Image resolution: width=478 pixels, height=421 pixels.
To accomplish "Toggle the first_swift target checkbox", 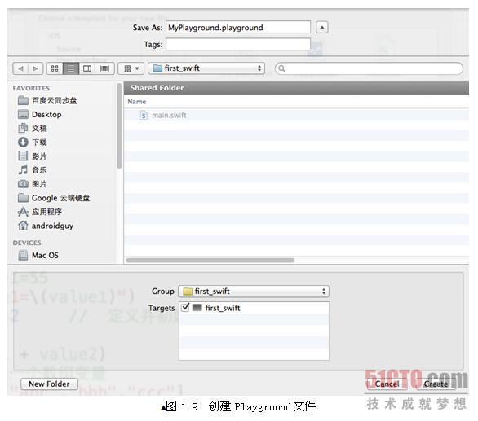I will point(185,308).
